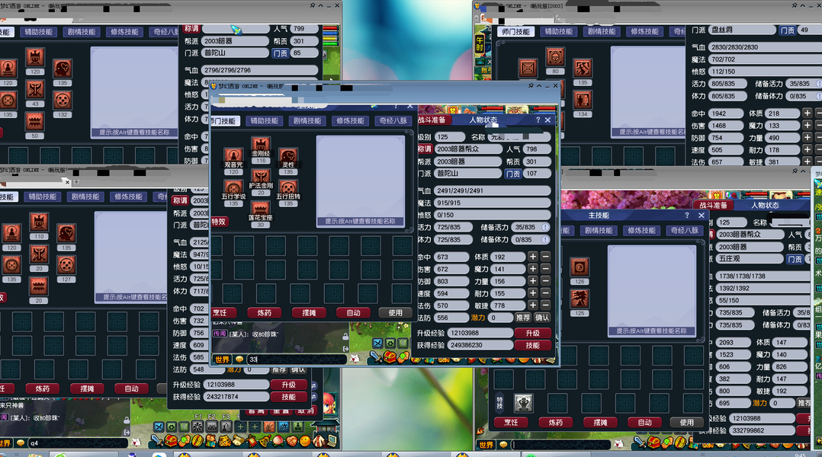Collapse the center game window with the up arrow
The width and height of the screenshot is (822, 457).
tap(539, 85)
